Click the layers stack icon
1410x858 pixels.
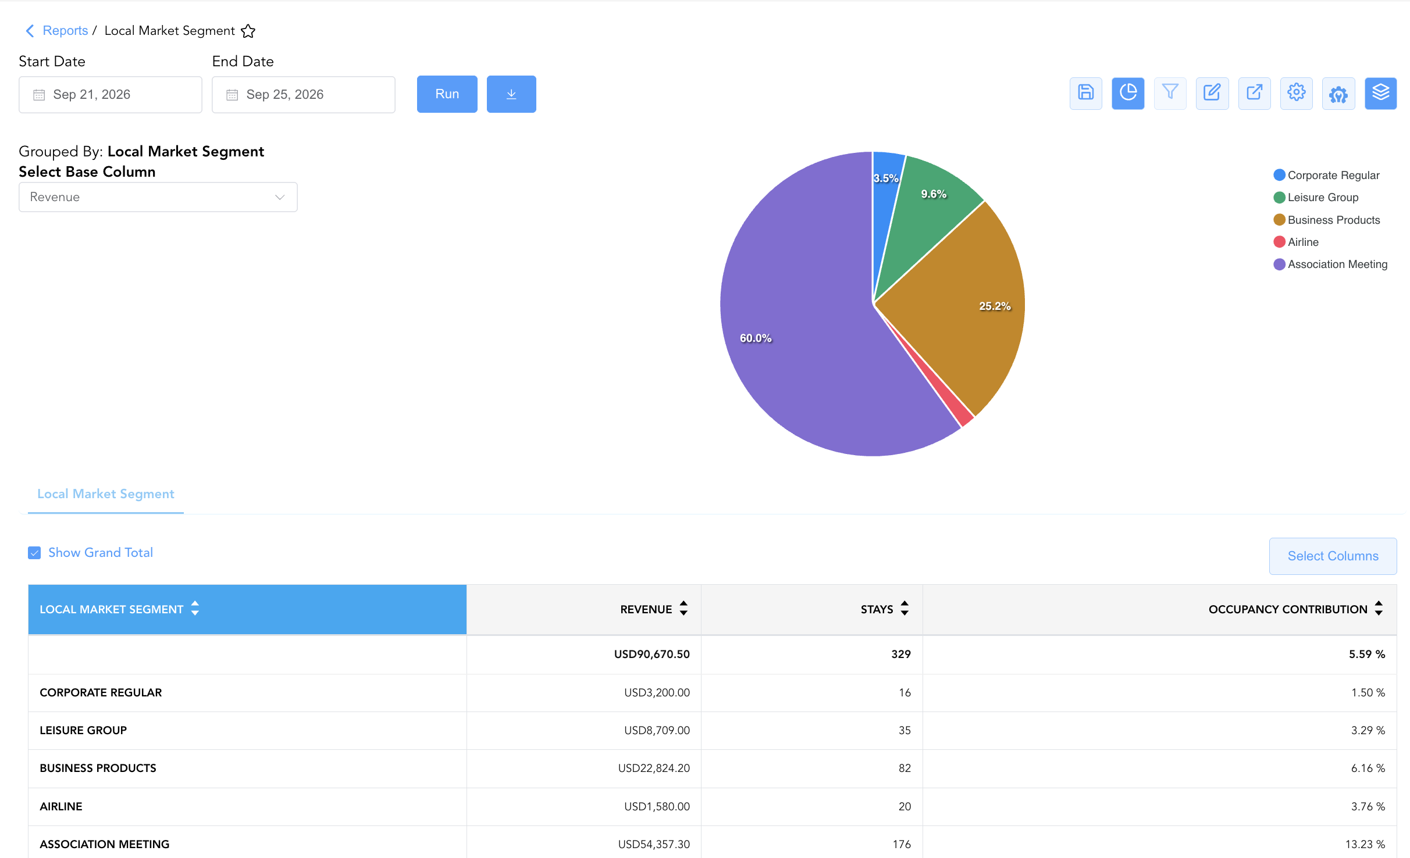coord(1380,93)
